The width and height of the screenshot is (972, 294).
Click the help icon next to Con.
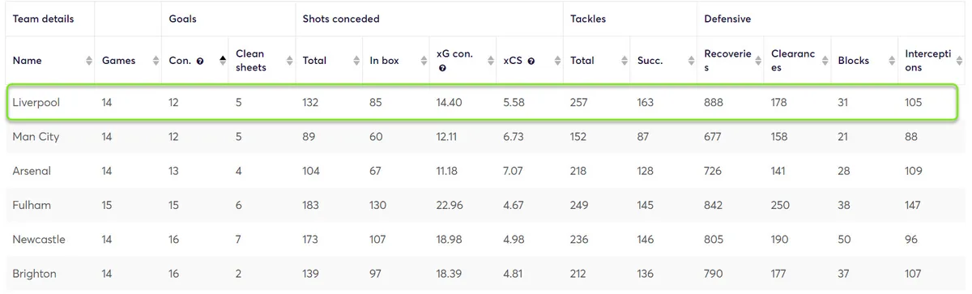tap(199, 61)
